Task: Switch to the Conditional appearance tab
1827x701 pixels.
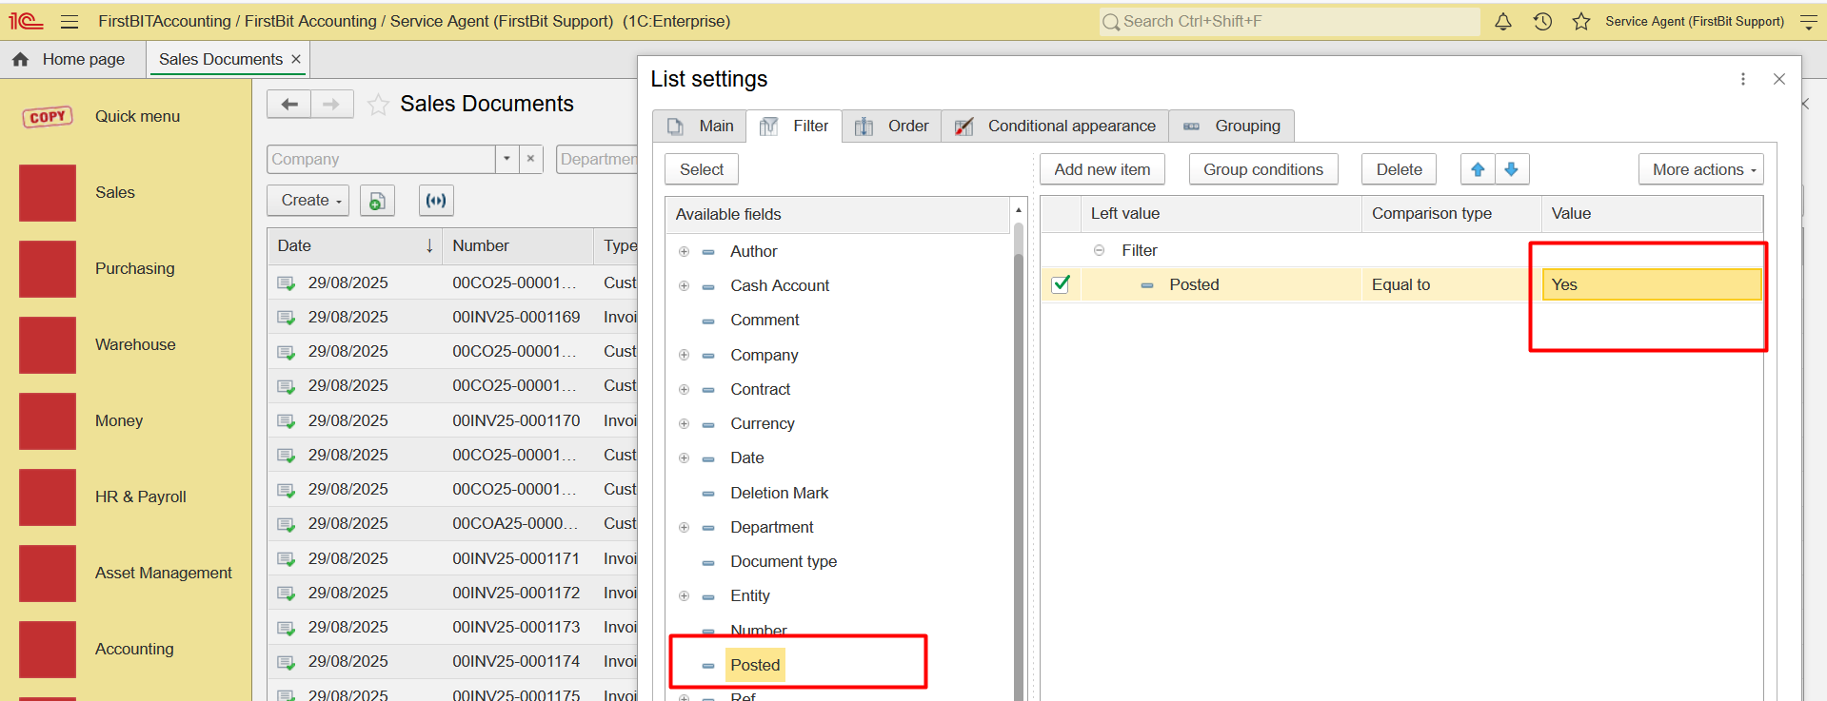Action: (1055, 126)
